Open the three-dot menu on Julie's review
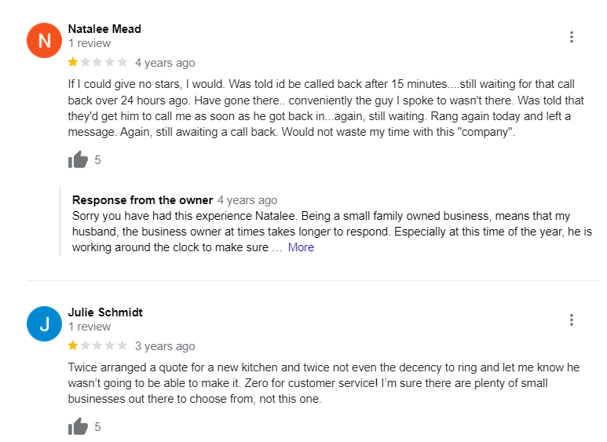Viewport: 607px width, 442px height. 571,320
